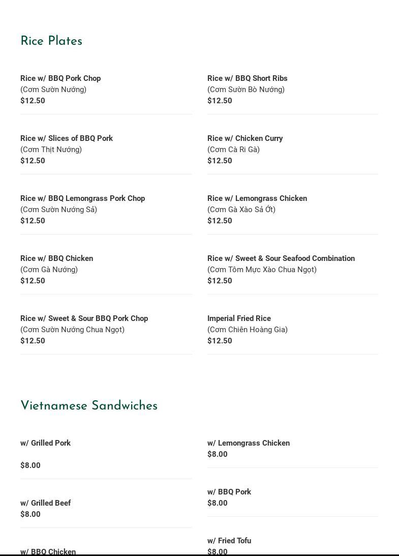399x556 pixels.
Task: Click sandwich w/ Fried Tofu
Action: 229,541
